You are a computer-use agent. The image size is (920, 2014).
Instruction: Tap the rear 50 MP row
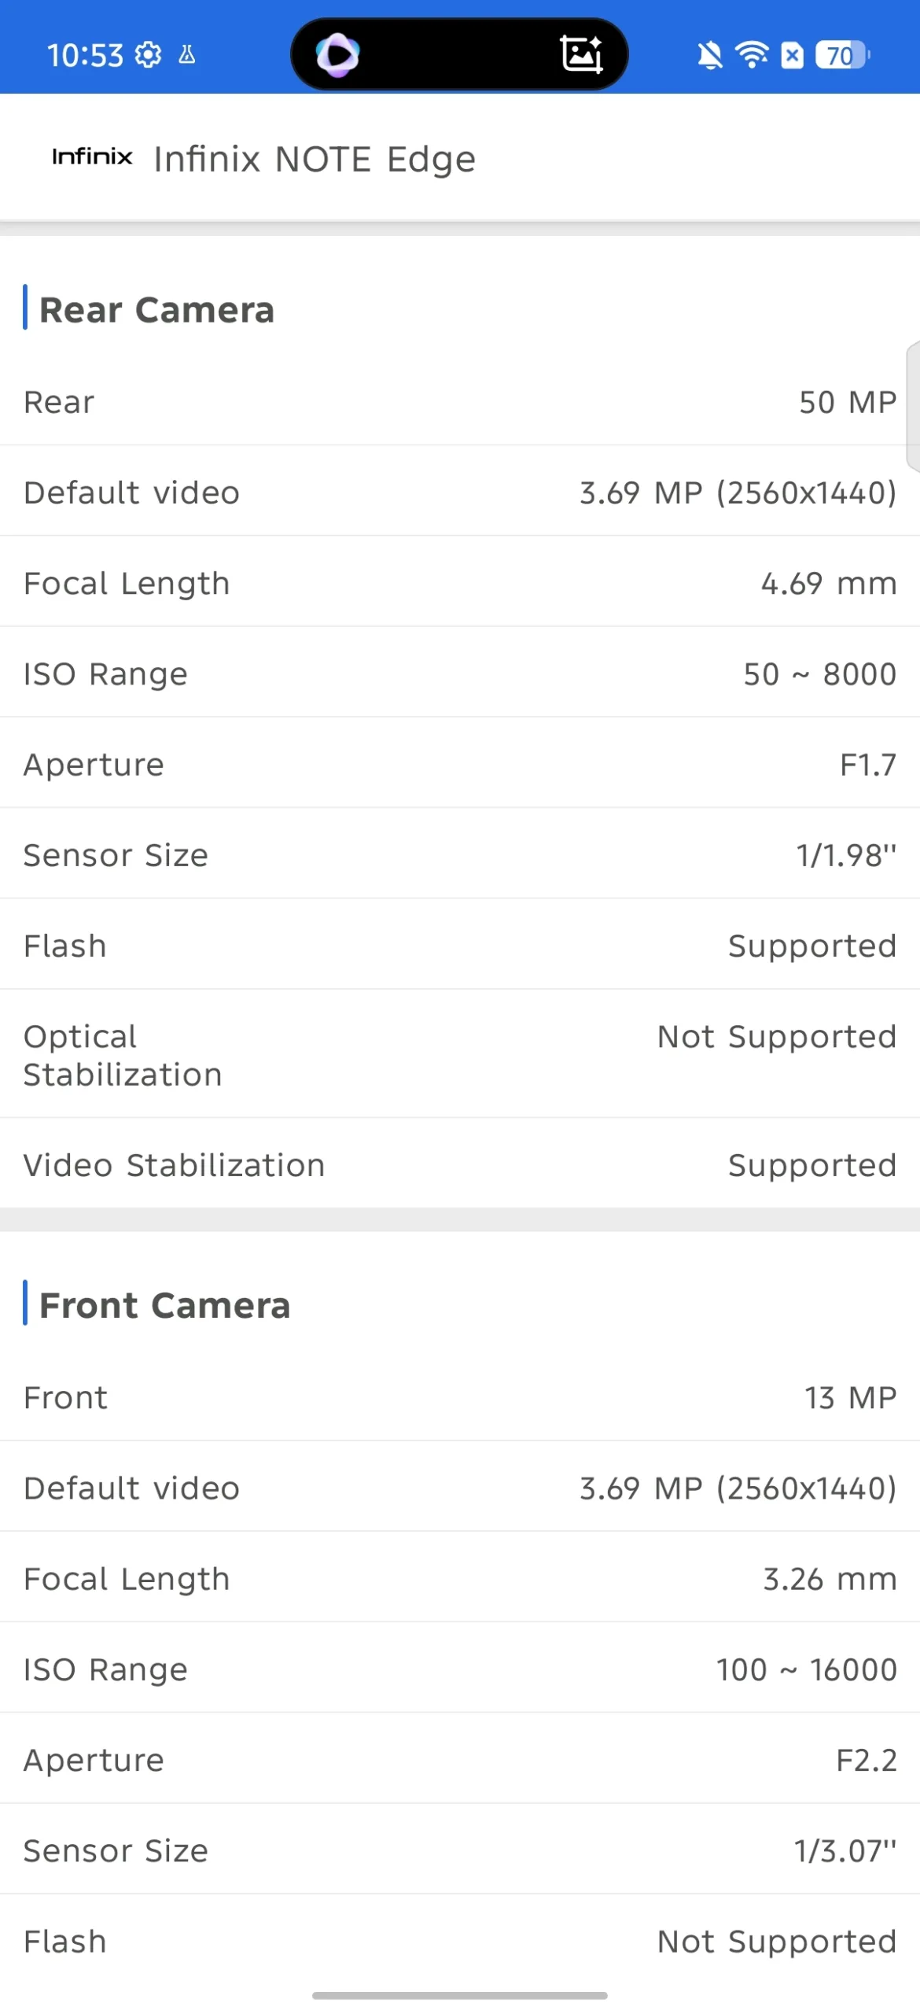(460, 402)
